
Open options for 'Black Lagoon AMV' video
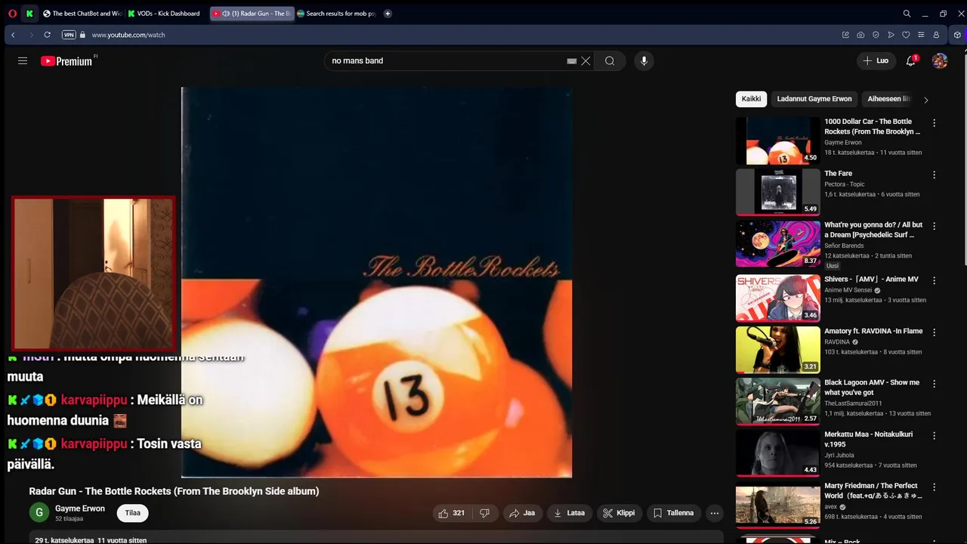pos(934,384)
